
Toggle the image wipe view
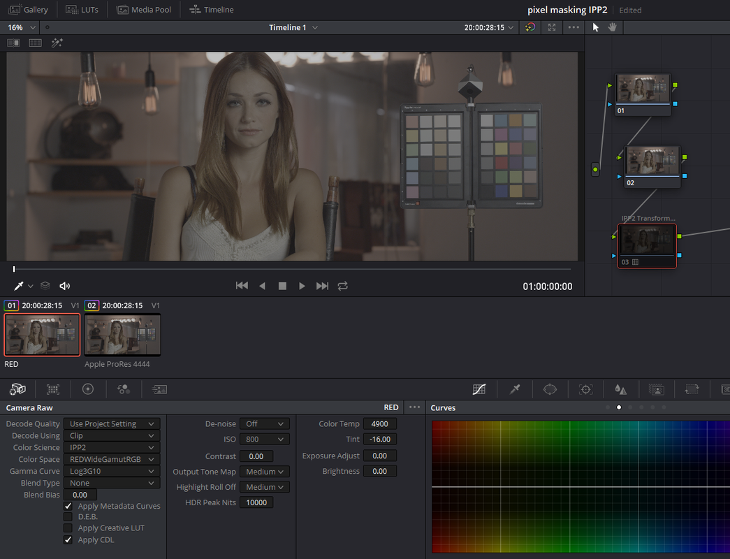click(13, 43)
